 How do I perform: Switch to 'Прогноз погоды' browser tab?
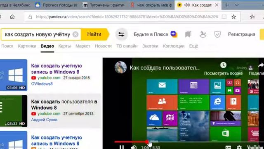[x=57, y=5]
